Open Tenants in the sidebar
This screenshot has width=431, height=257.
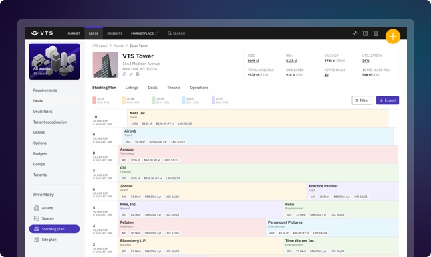click(40, 175)
